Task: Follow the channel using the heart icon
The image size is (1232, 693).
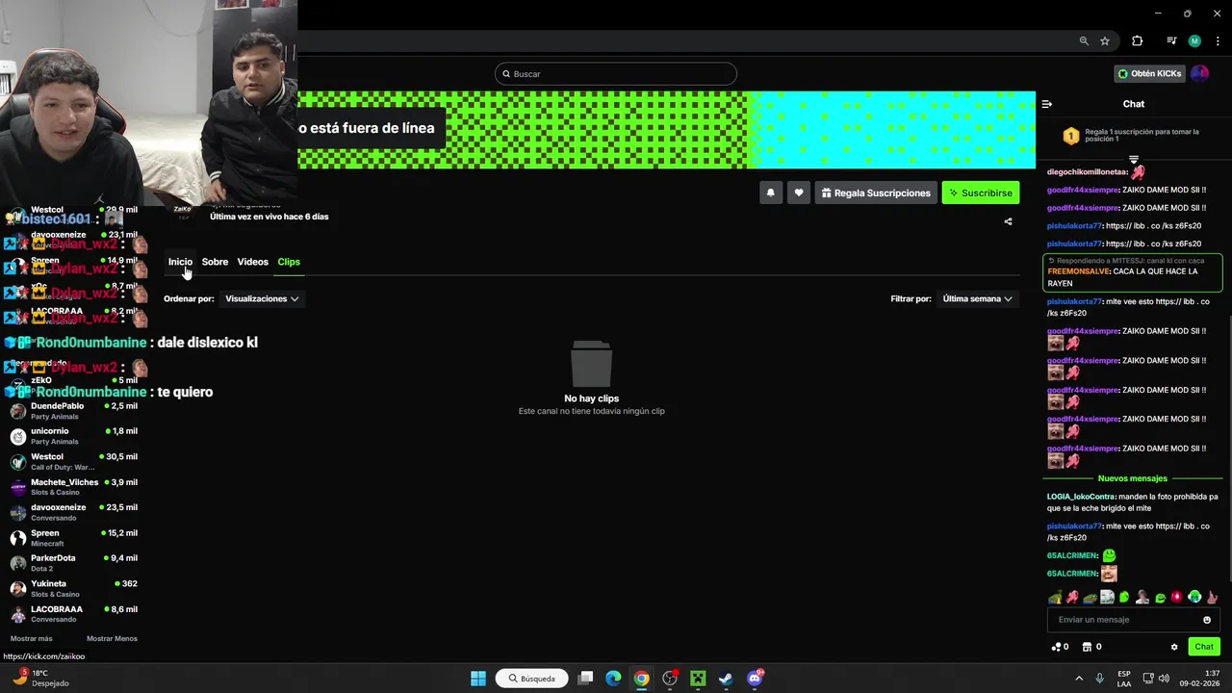Action: click(798, 192)
